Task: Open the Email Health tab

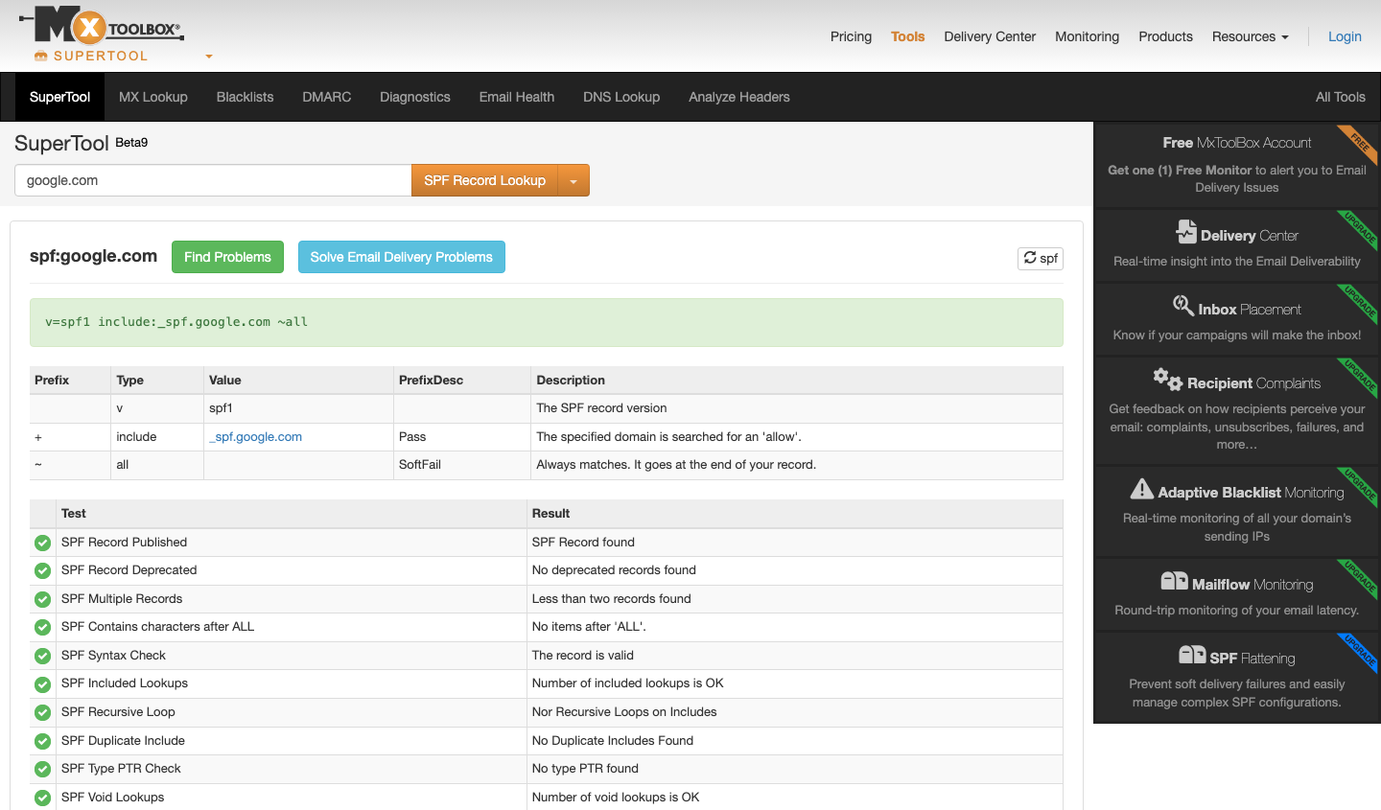Action: pos(517,97)
